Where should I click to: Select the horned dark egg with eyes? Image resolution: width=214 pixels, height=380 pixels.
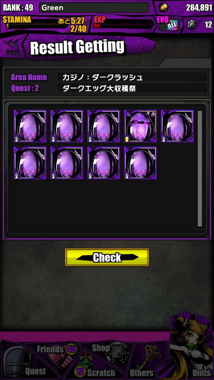pyautogui.click(x=140, y=126)
